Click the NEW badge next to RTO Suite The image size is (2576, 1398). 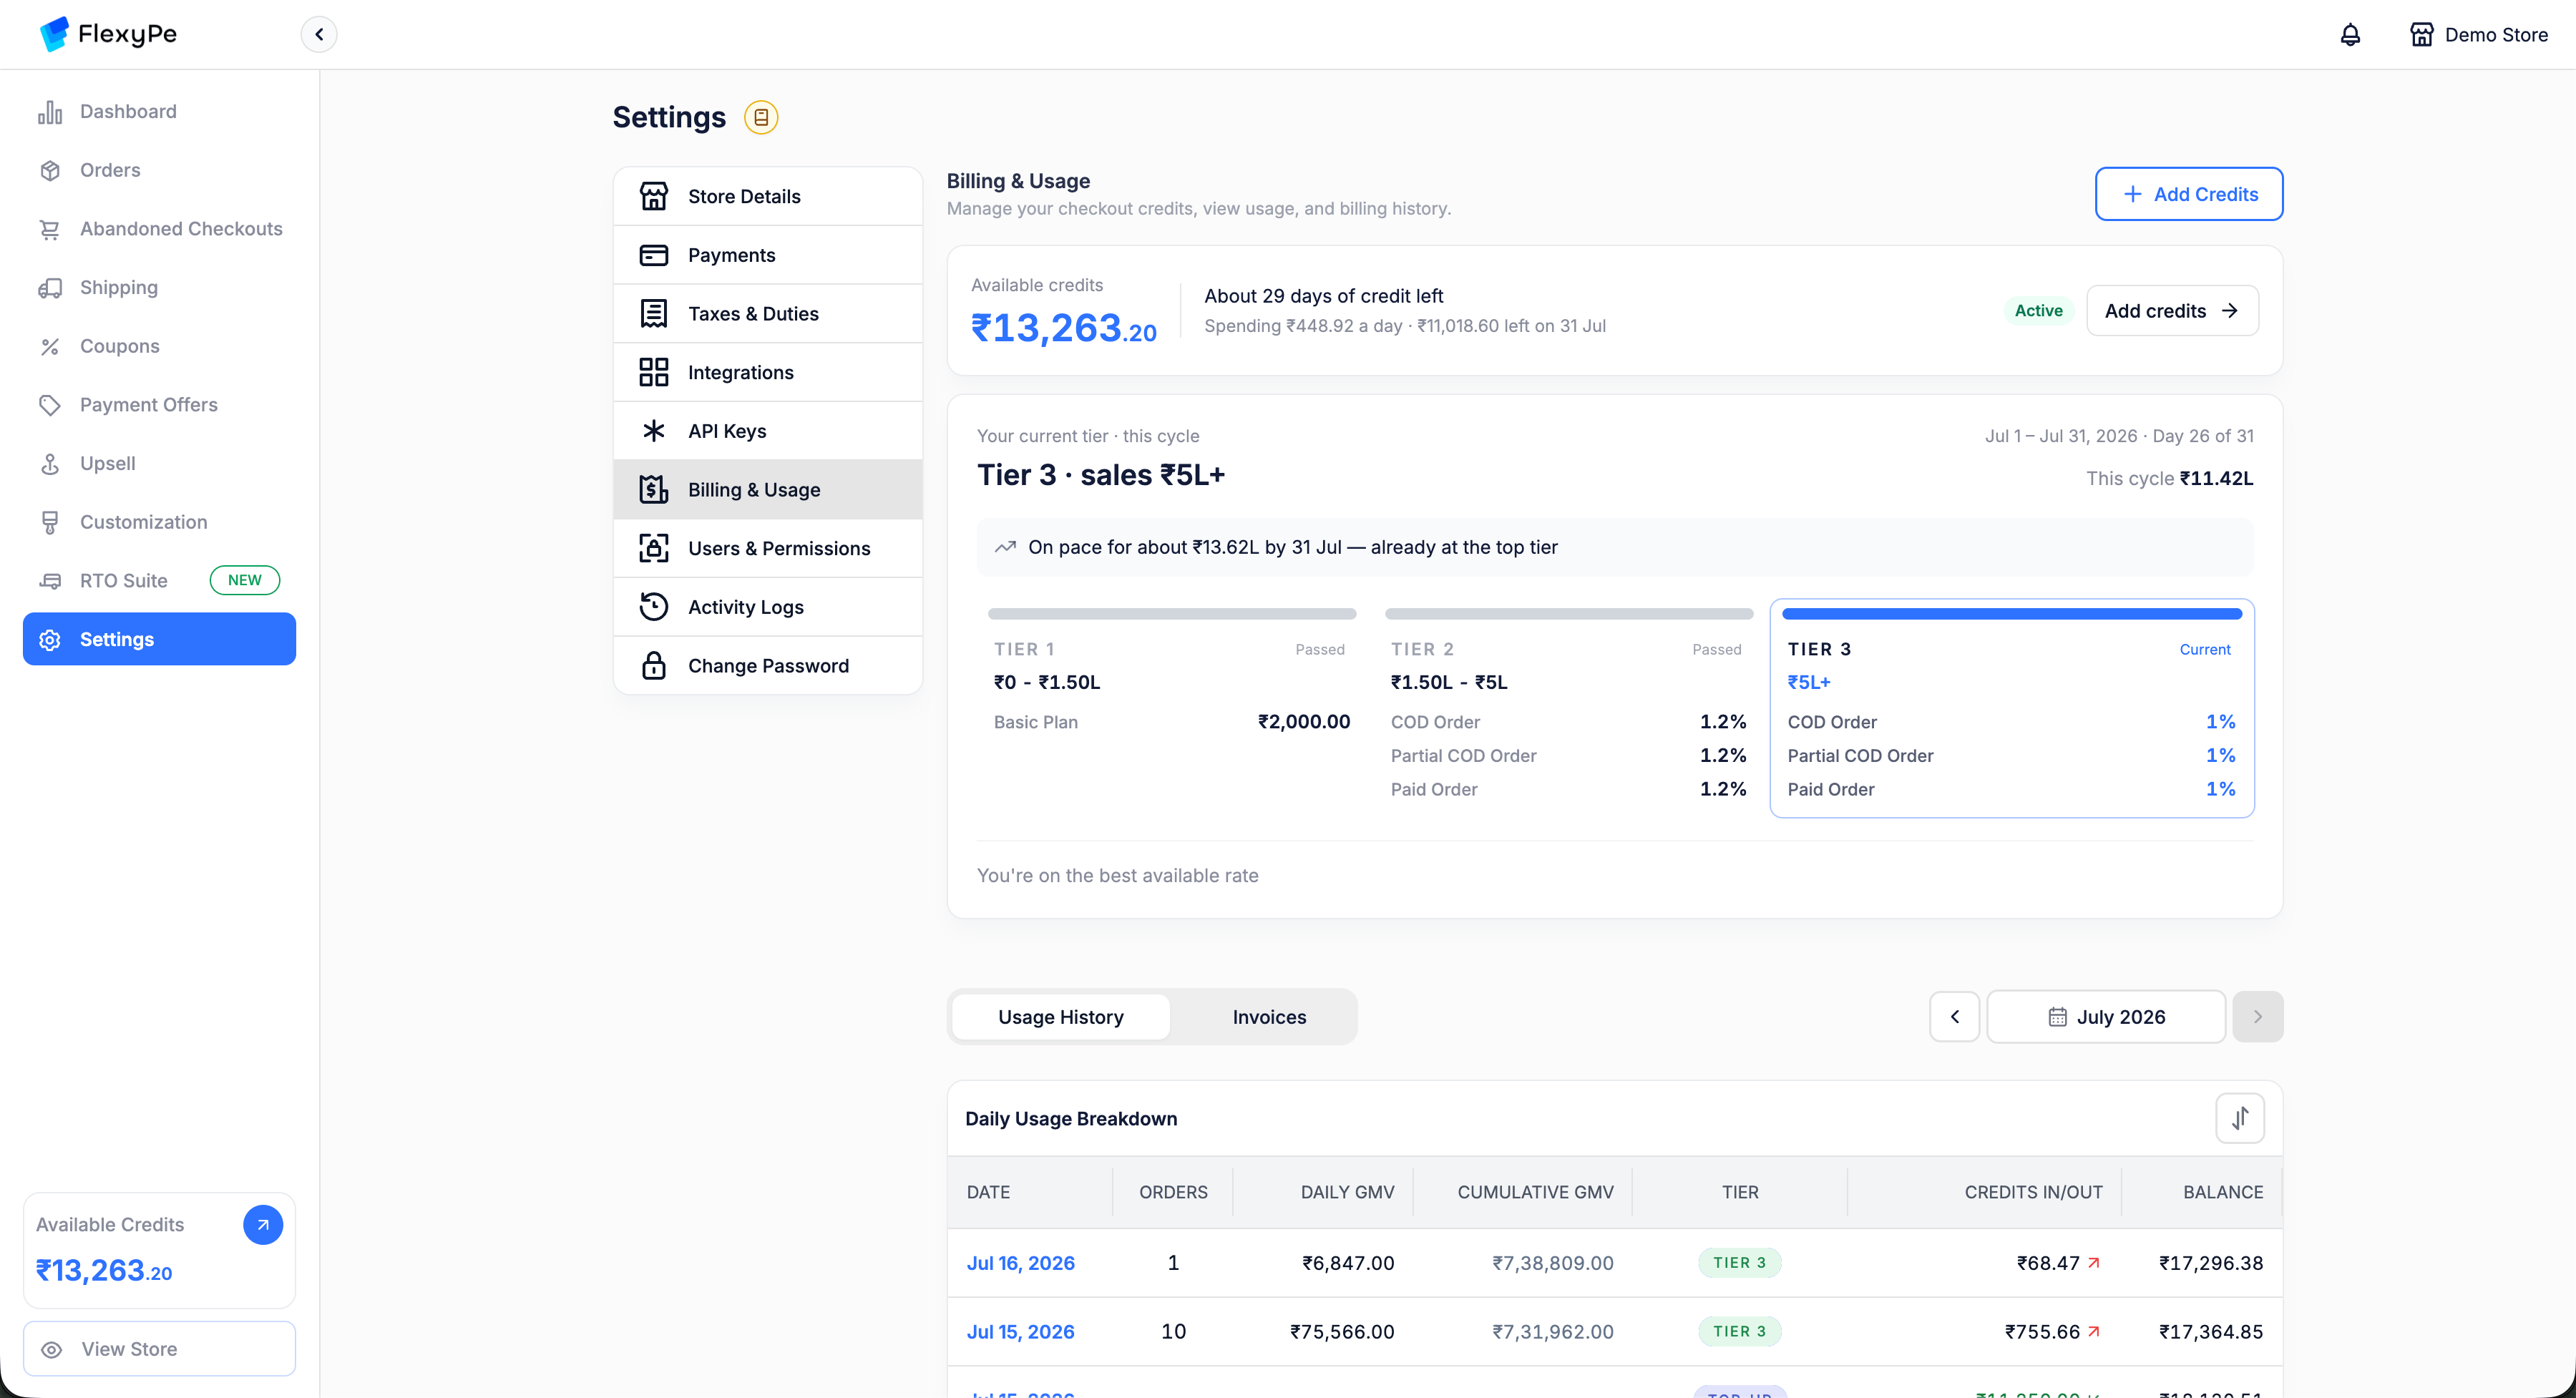244,581
